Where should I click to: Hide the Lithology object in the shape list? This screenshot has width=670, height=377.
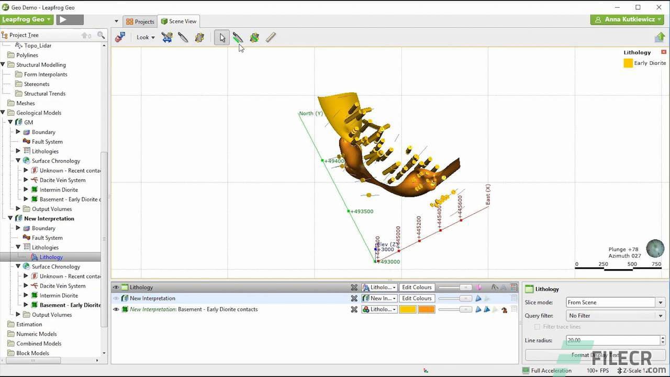(116, 287)
